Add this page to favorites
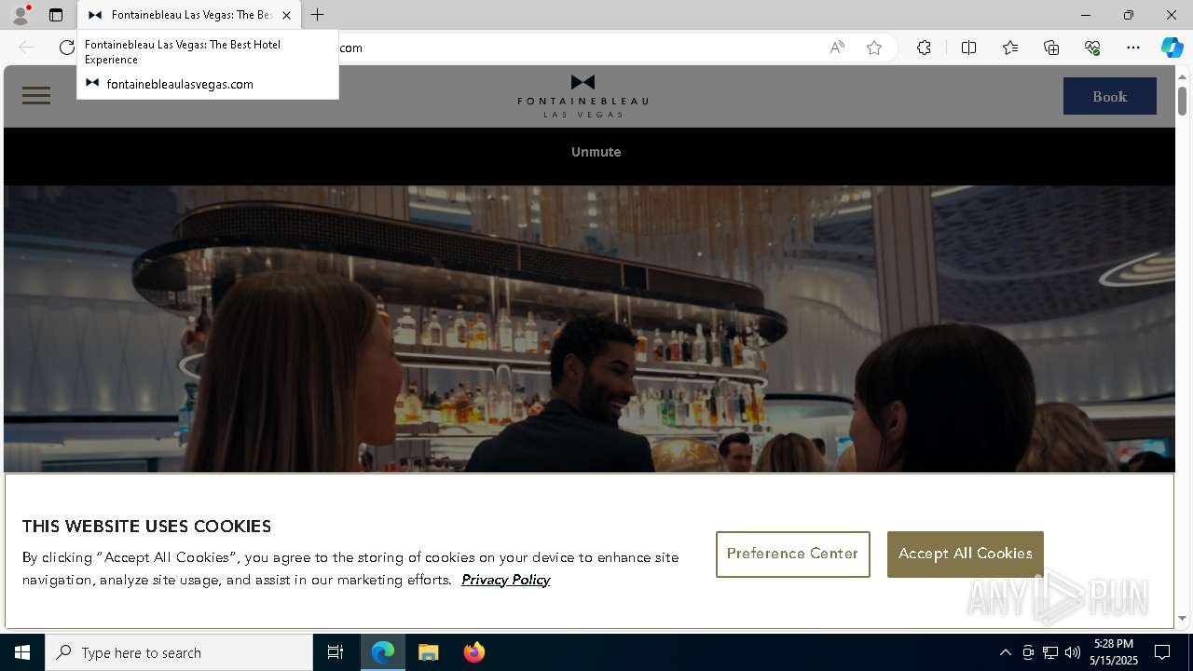This screenshot has width=1193, height=671. pyautogui.click(x=874, y=48)
